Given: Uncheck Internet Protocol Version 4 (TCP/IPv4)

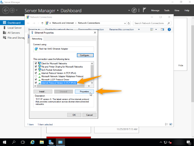Looking at the screenshot, I should 36,73.
